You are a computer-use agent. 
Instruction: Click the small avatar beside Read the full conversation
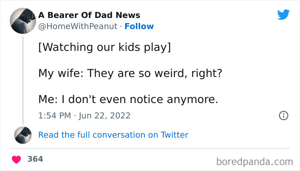coord(22,135)
